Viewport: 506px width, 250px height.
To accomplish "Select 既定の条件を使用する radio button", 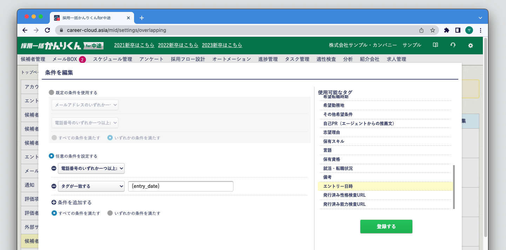I will pyautogui.click(x=52, y=93).
